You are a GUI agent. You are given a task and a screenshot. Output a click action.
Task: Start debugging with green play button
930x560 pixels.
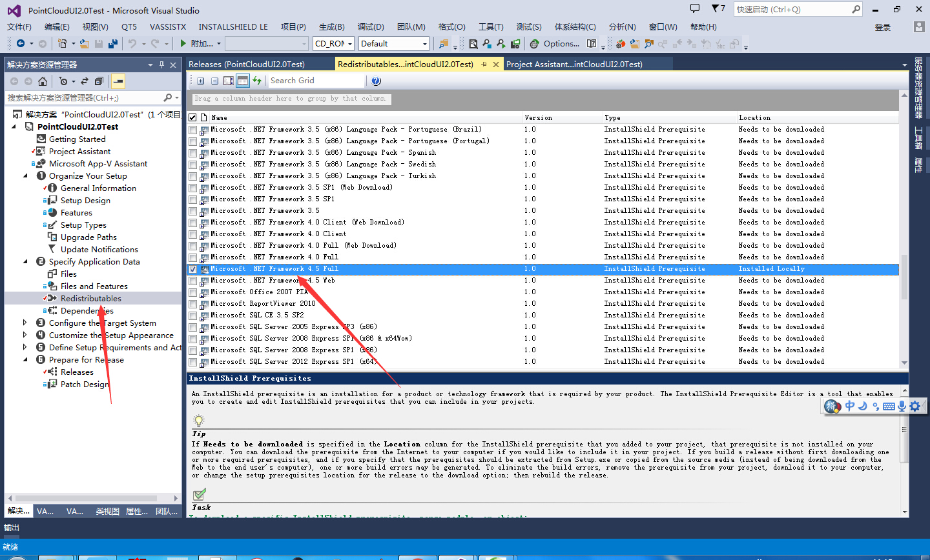coord(183,44)
